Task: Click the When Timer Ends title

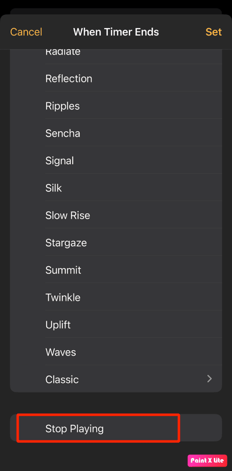Action: [116, 32]
